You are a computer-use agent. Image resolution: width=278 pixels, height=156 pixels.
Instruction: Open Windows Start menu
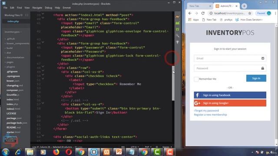pos(5,152)
